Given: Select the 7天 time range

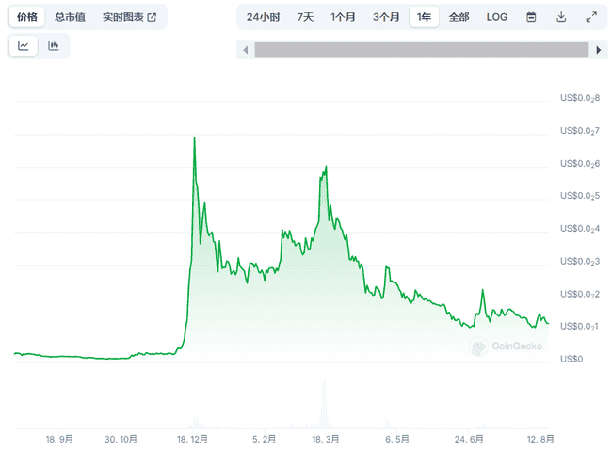Looking at the screenshot, I should 305,17.
